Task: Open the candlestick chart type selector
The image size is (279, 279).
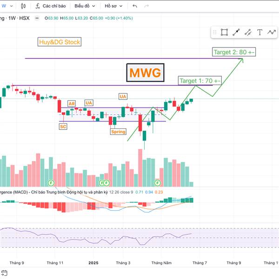Action: pyautogui.click(x=23, y=6)
